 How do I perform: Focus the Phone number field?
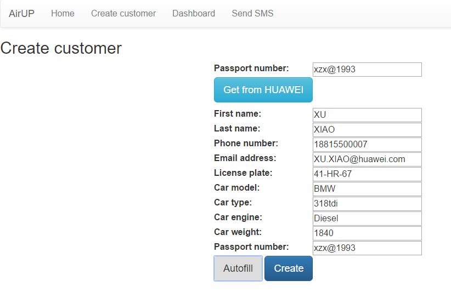coord(367,145)
